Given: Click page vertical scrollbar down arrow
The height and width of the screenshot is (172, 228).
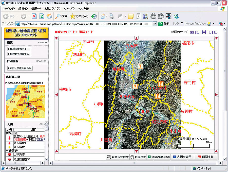Looking at the screenshot, I should click(x=225, y=159).
